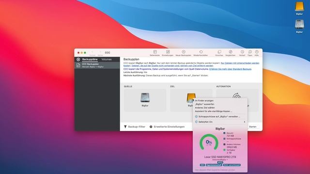Switch to the Volumes tab
The height and width of the screenshot is (174, 310).
click(x=107, y=59)
